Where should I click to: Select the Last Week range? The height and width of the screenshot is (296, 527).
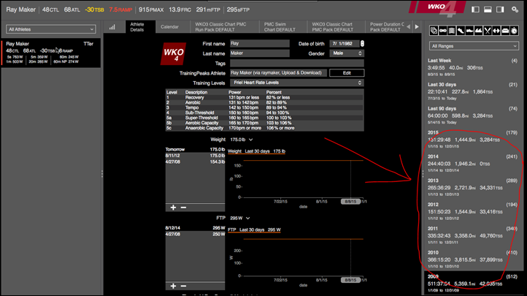(x=472, y=67)
